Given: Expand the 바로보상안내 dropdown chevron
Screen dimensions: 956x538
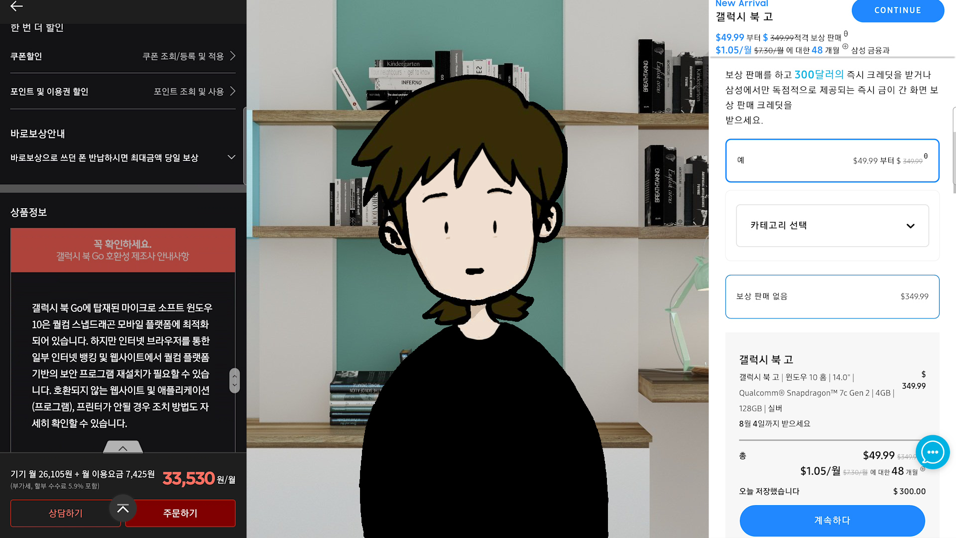Looking at the screenshot, I should pos(231,157).
